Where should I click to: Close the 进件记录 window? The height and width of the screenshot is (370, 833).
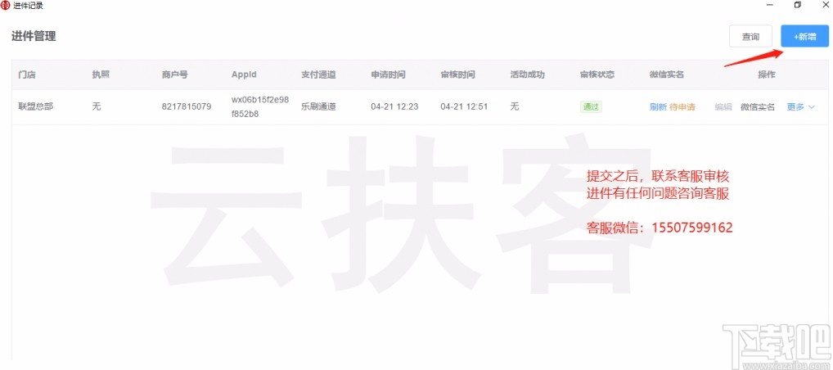click(825, 5)
